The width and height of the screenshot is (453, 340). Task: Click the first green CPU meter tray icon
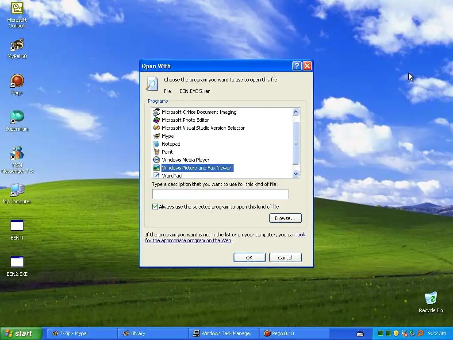[x=380, y=333]
